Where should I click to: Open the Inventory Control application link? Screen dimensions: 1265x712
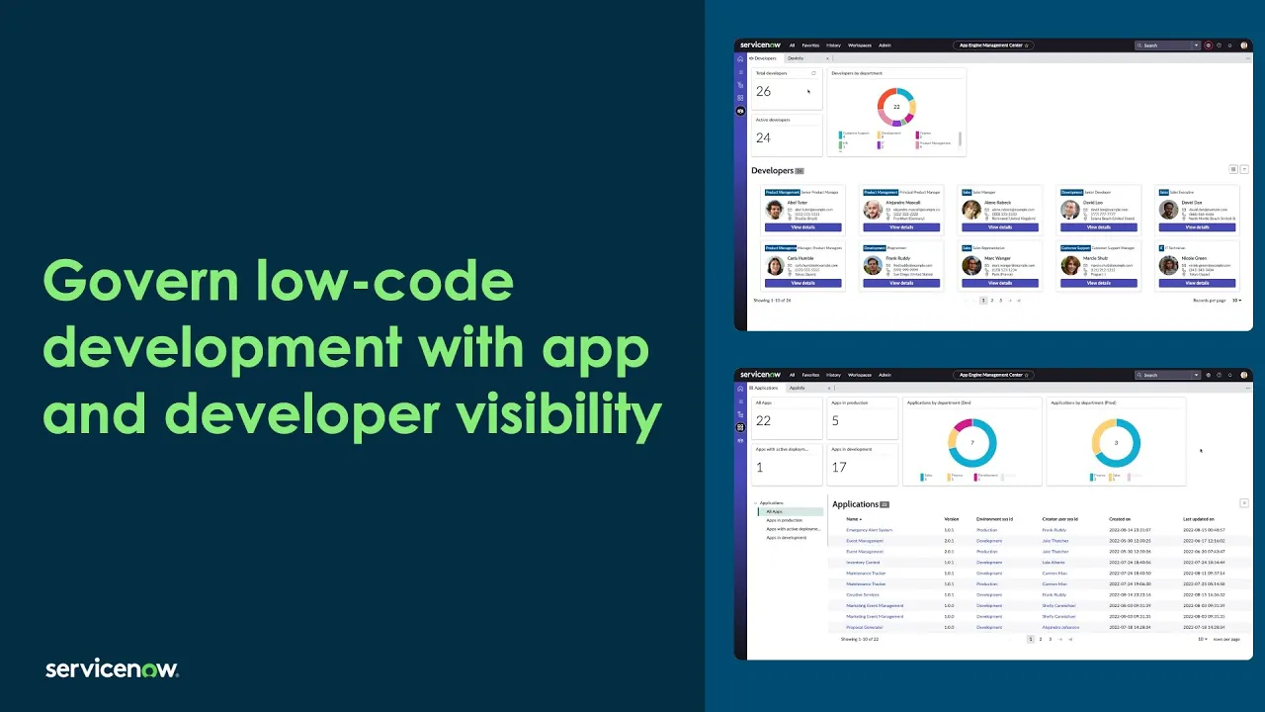pos(863,562)
